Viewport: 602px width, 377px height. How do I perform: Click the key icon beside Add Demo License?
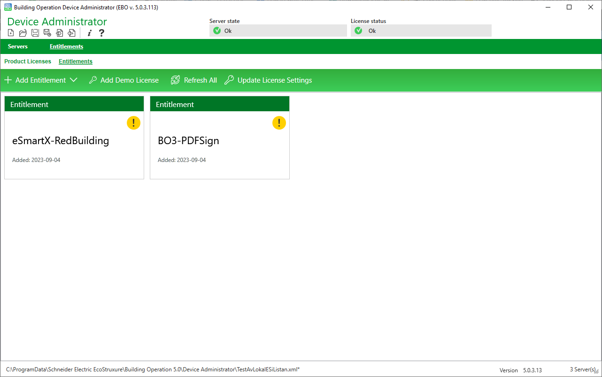pyautogui.click(x=93, y=80)
